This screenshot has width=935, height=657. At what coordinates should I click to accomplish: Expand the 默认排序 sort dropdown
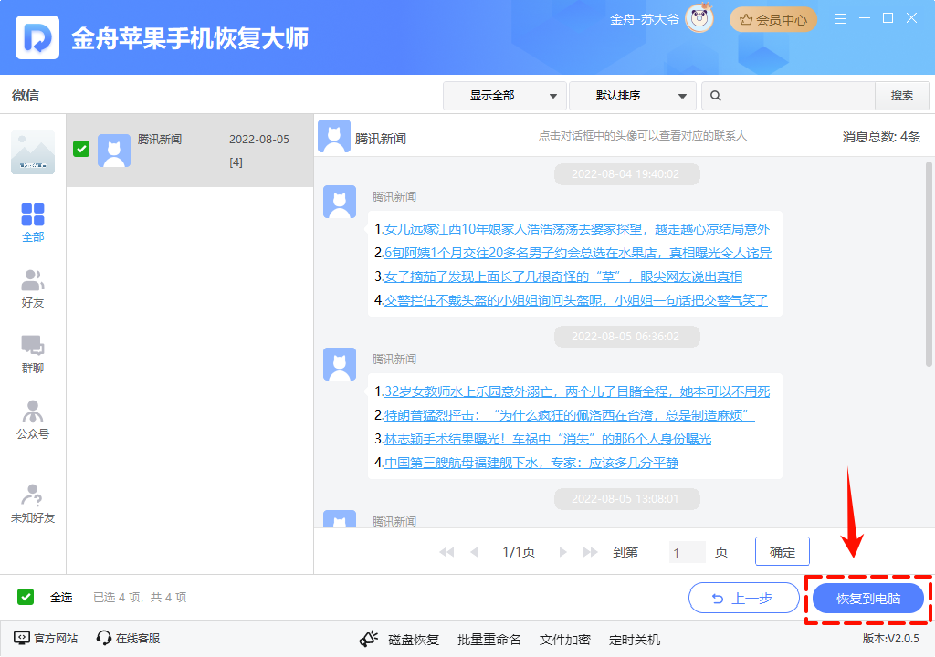633,96
